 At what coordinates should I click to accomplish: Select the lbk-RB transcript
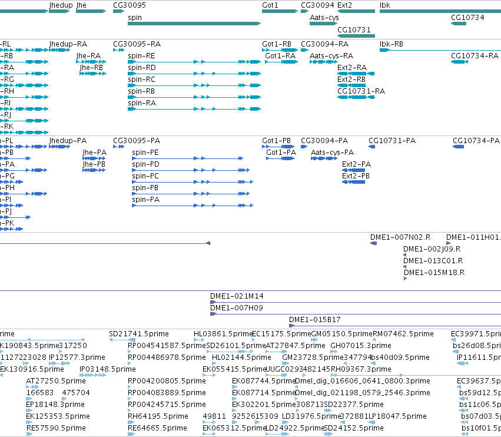click(x=440, y=50)
